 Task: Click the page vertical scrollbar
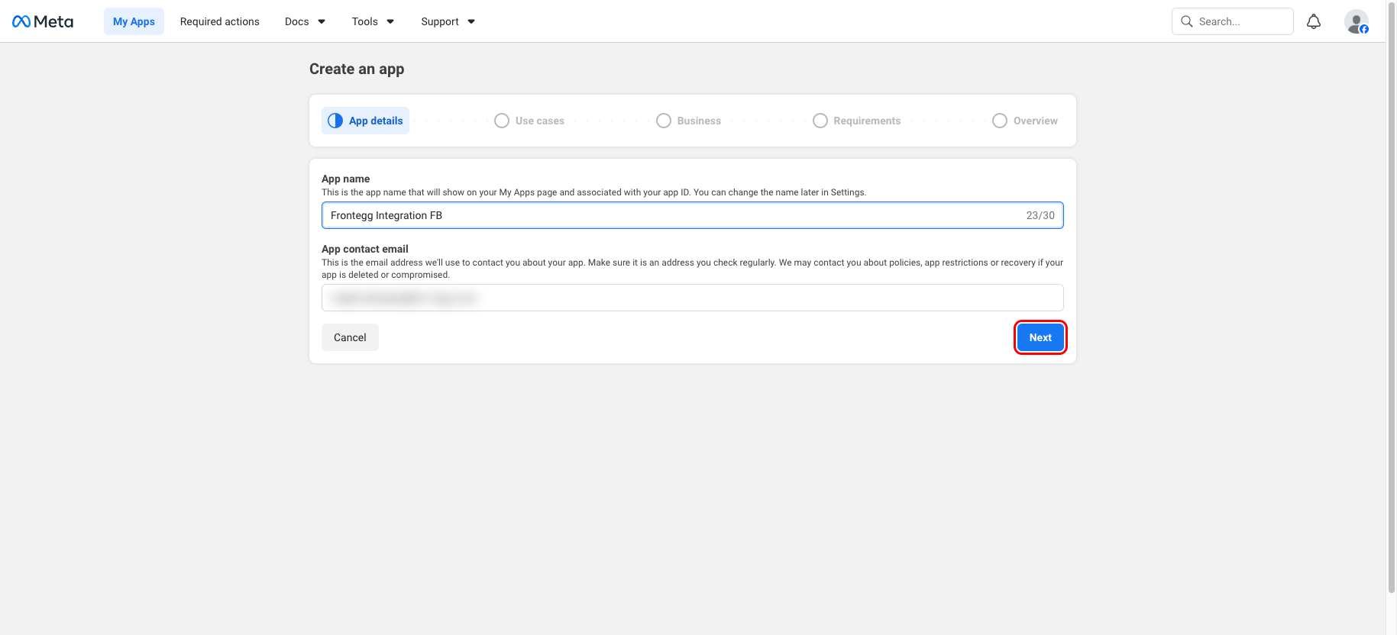1391,298
